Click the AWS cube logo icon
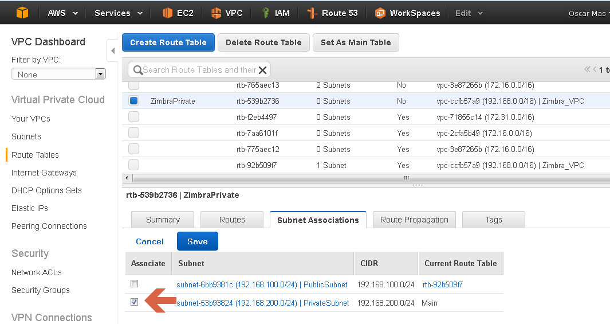Viewport: 610px width, 324px height. click(x=22, y=13)
